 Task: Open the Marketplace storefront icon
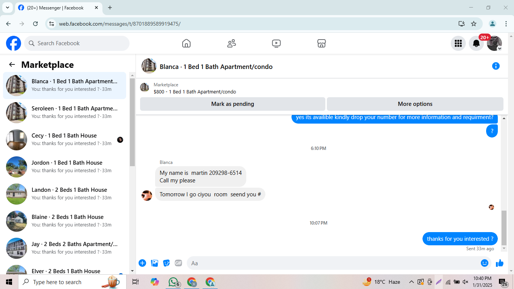click(x=321, y=43)
